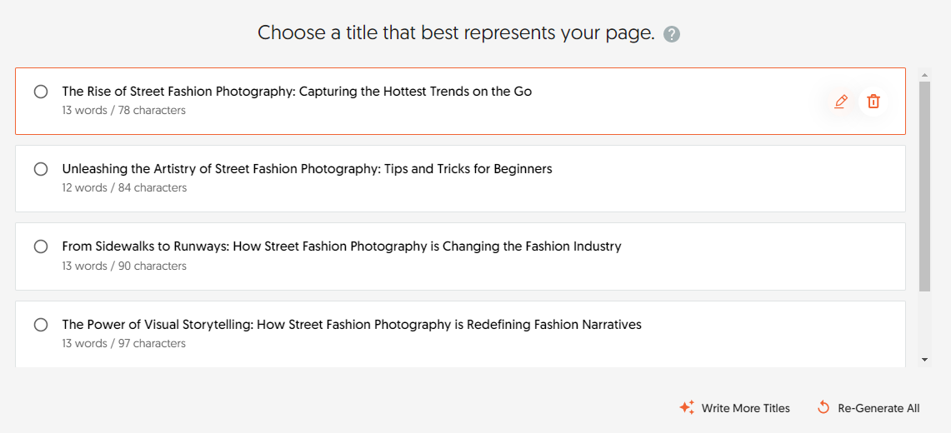Click scrollbar down arrow of titles list
951x433 pixels.
pyautogui.click(x=924, y=360)
